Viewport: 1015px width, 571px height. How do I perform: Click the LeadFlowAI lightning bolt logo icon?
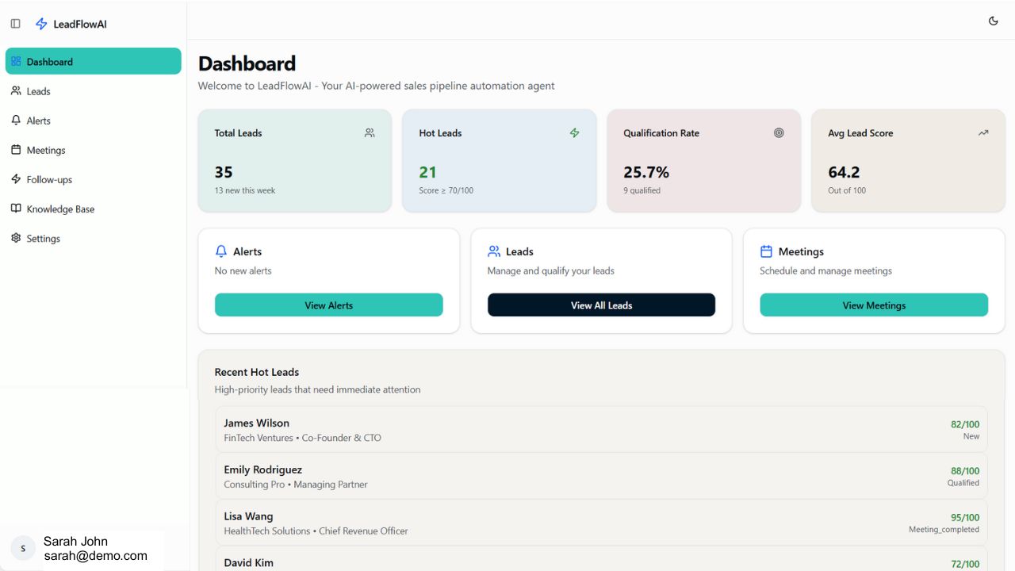pyautogui.click(x=41, y=24)
